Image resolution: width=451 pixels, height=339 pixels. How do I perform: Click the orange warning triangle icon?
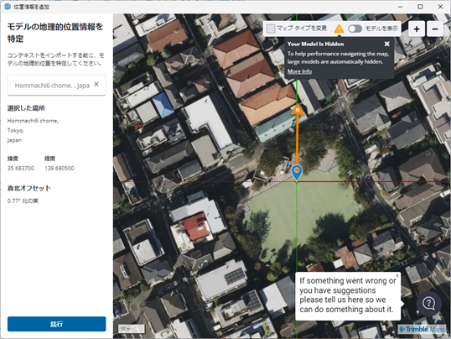pyautogui.click(x=340, y=29)
